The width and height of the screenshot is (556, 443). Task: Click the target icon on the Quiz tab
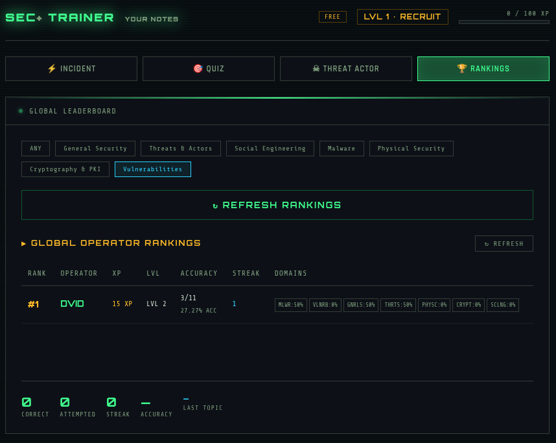(198, 68)
